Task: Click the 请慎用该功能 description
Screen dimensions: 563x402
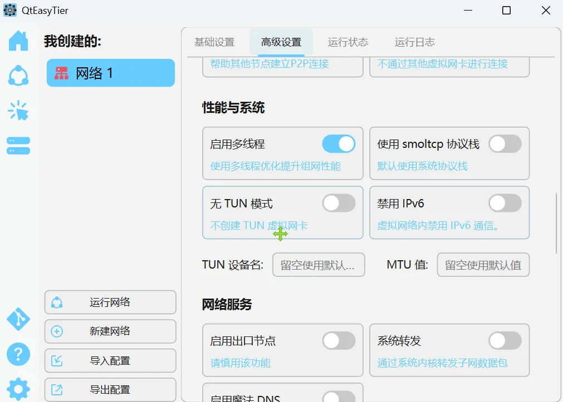Action: (x=241, y=363)
